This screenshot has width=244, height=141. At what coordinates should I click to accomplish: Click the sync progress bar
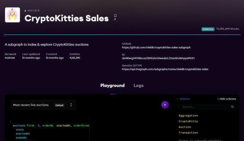point(122,35)
